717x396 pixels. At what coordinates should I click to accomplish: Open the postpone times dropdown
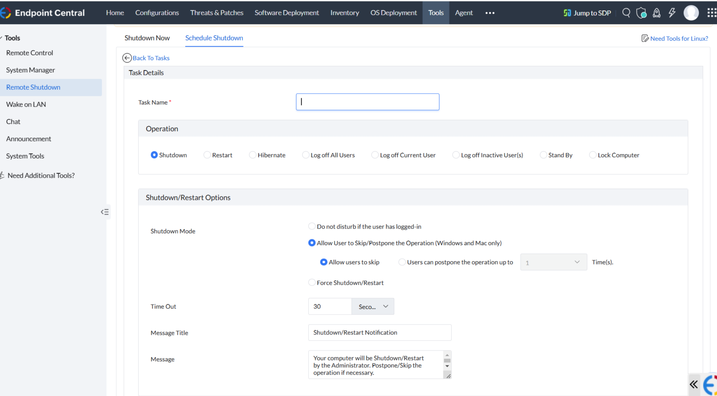click(x=553, y=262)
